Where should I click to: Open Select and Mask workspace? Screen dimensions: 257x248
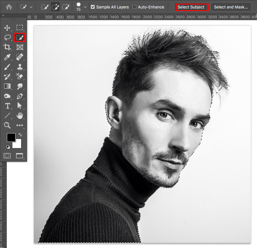pos(231,7)
